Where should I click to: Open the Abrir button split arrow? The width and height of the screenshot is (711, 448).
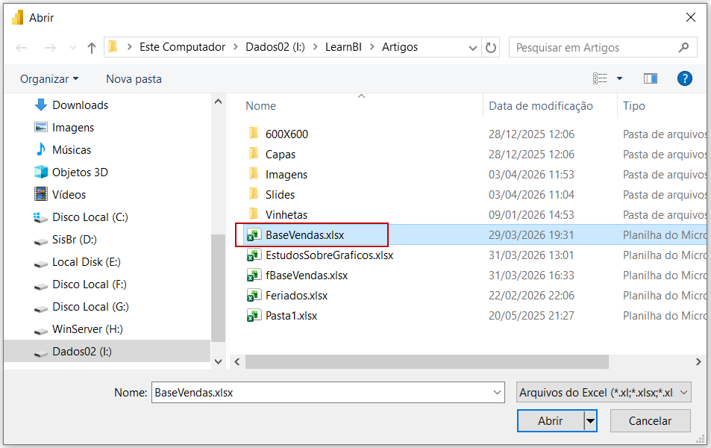pyautogui.click(x=590, y=421)
